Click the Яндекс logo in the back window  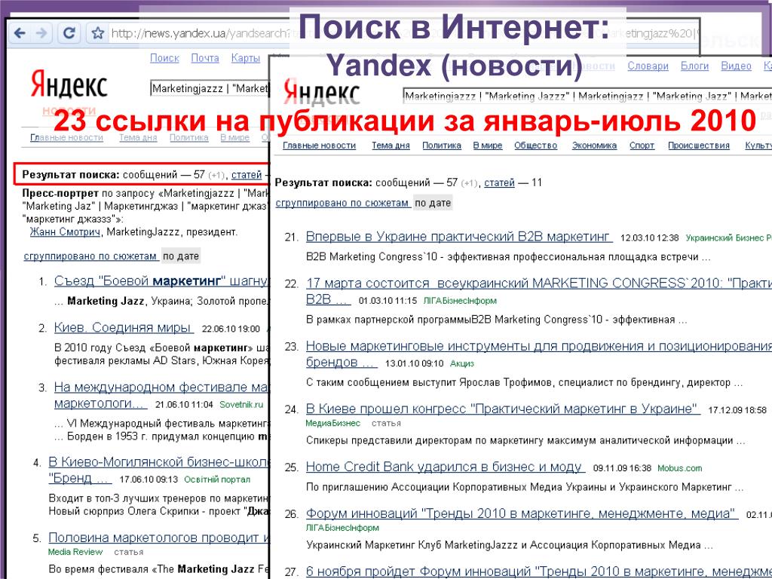point(69,84)
